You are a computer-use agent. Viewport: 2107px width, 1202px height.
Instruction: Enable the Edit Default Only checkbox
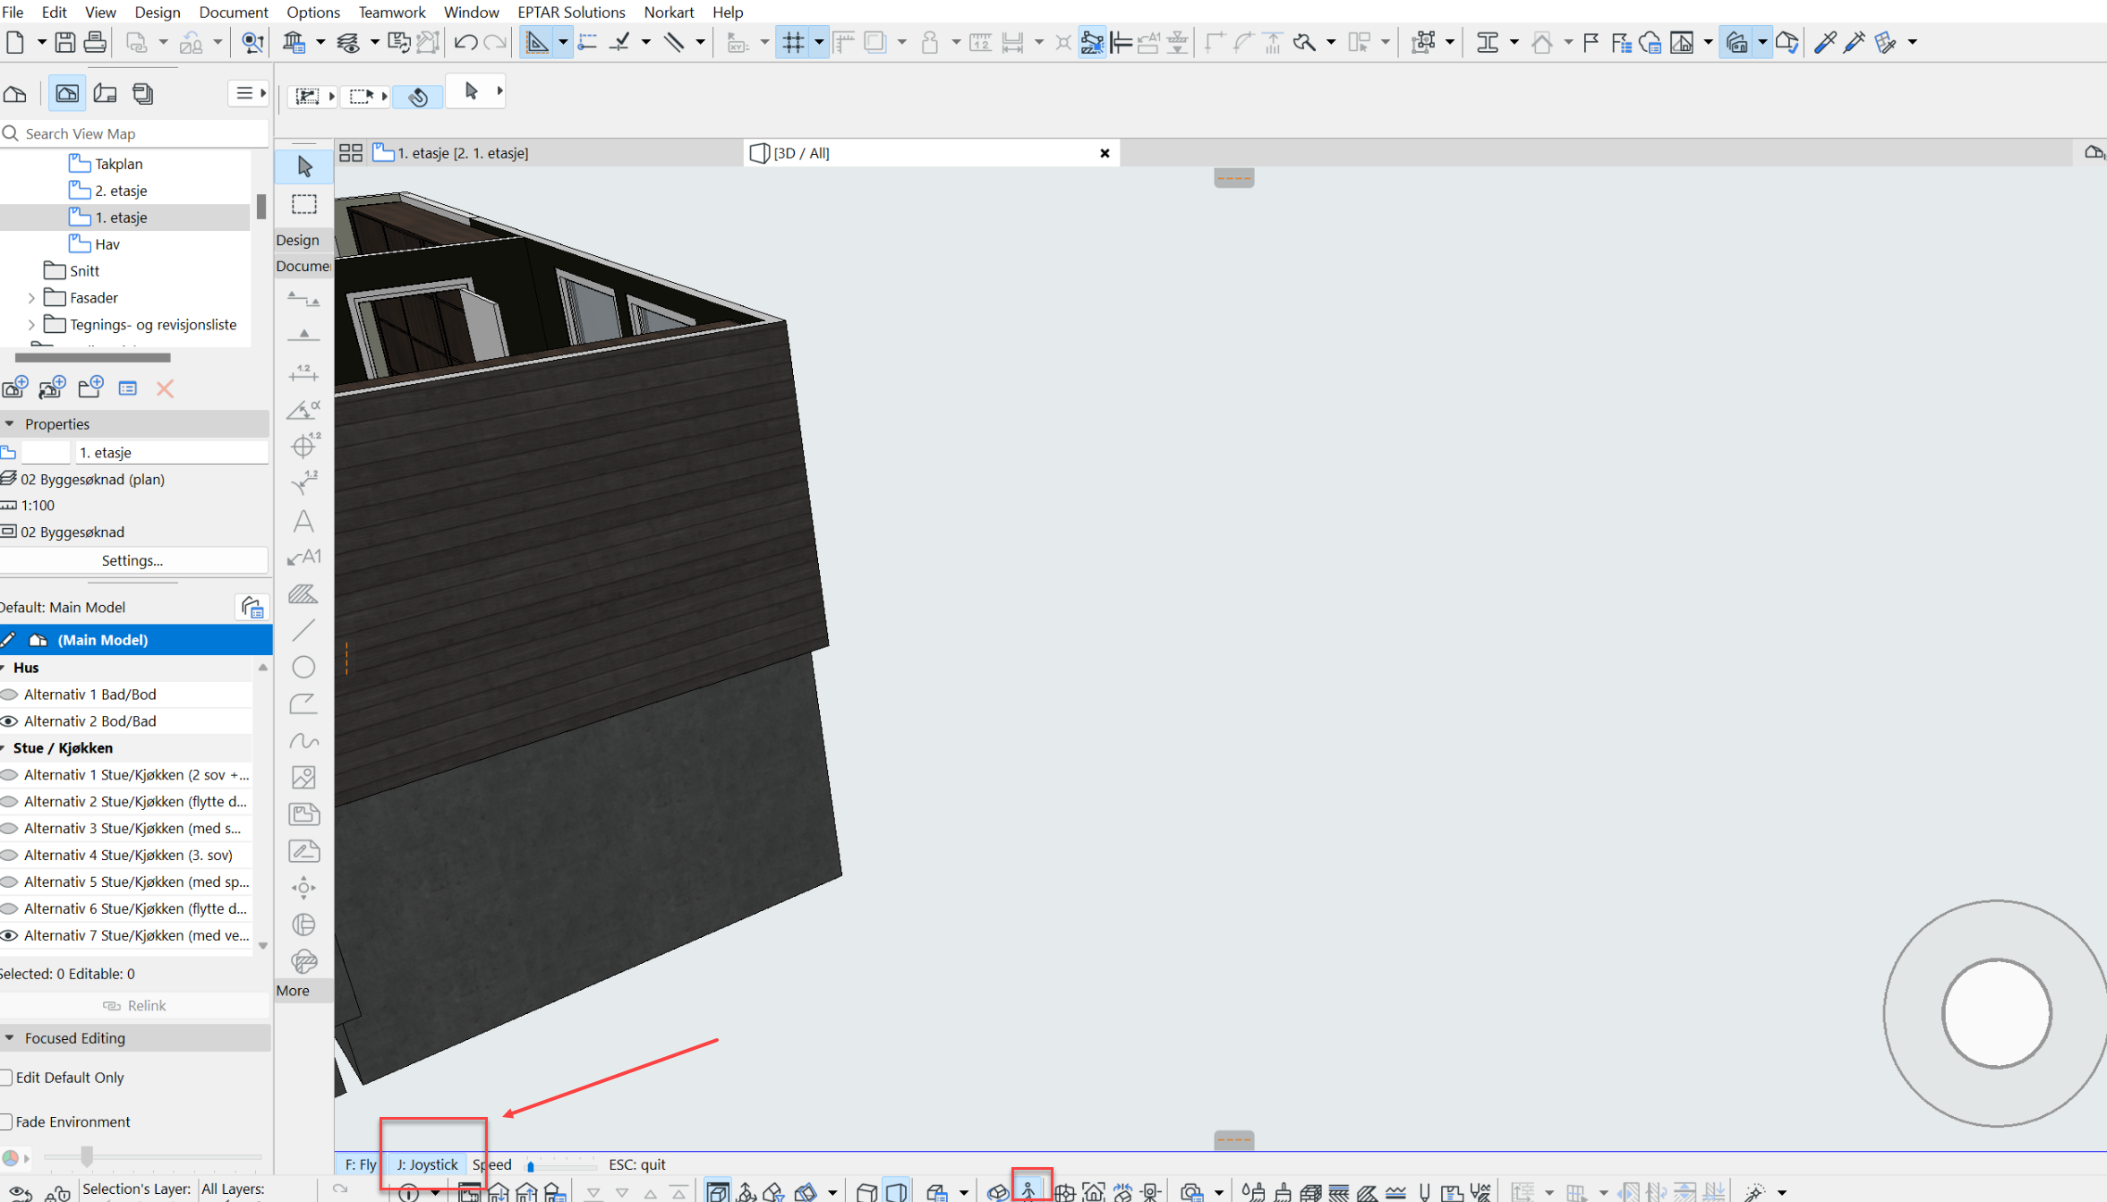click(7, 1077)
